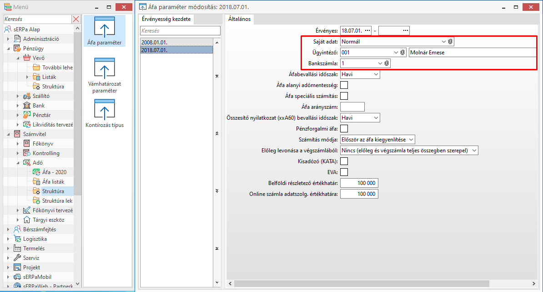This screenshot has width=543, height=292.
Task: Click the Szállító truck icon
Action: coord(27,96)
